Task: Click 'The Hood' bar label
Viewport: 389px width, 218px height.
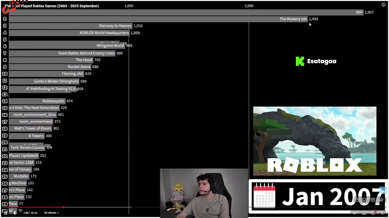Action: (84, 60)
